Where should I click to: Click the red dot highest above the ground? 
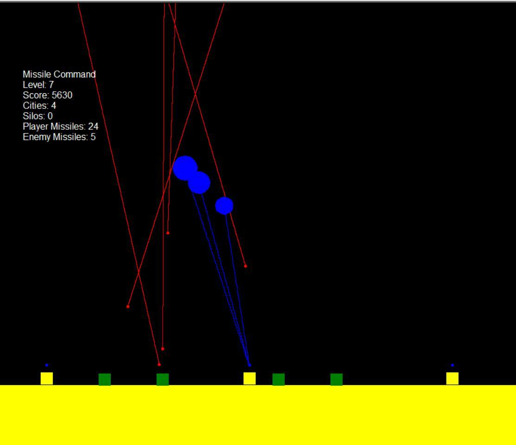click(x=168, y=232)
